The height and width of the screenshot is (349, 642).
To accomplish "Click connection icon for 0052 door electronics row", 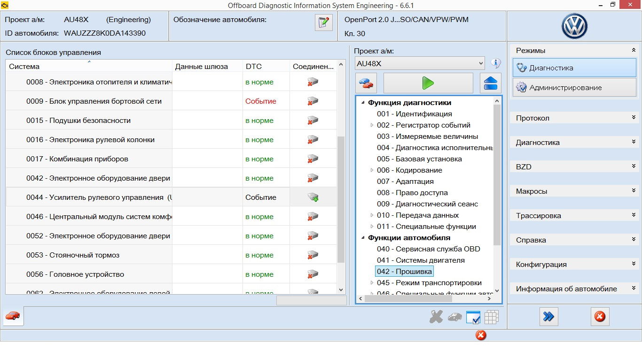I will 313,236.
